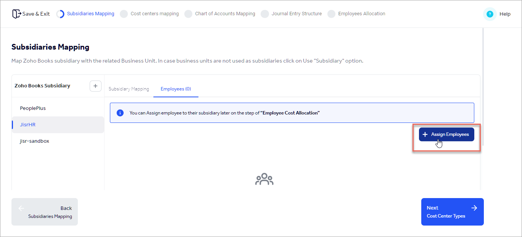Click the empty-state employees group graphic

coord(264,179)
